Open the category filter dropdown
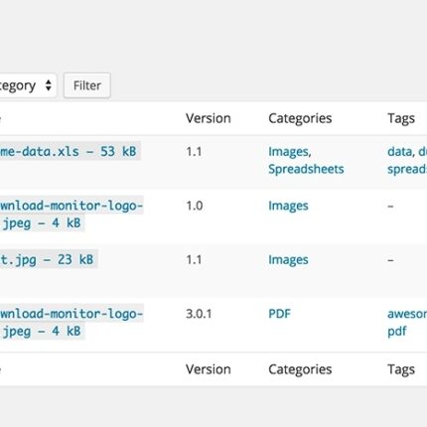This screenshot has width=427, height=427. 27,85
